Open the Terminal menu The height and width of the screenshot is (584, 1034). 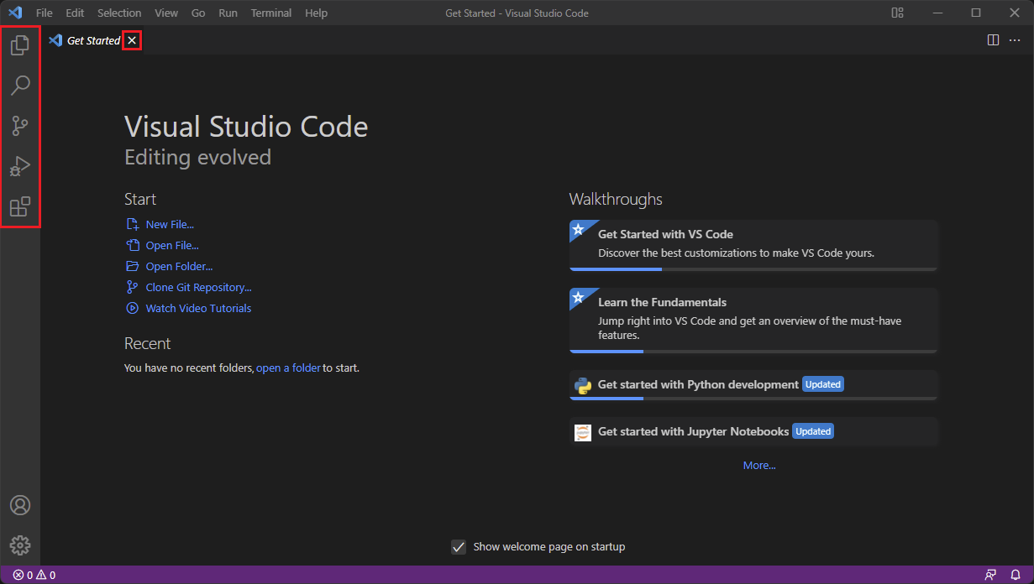271,13
